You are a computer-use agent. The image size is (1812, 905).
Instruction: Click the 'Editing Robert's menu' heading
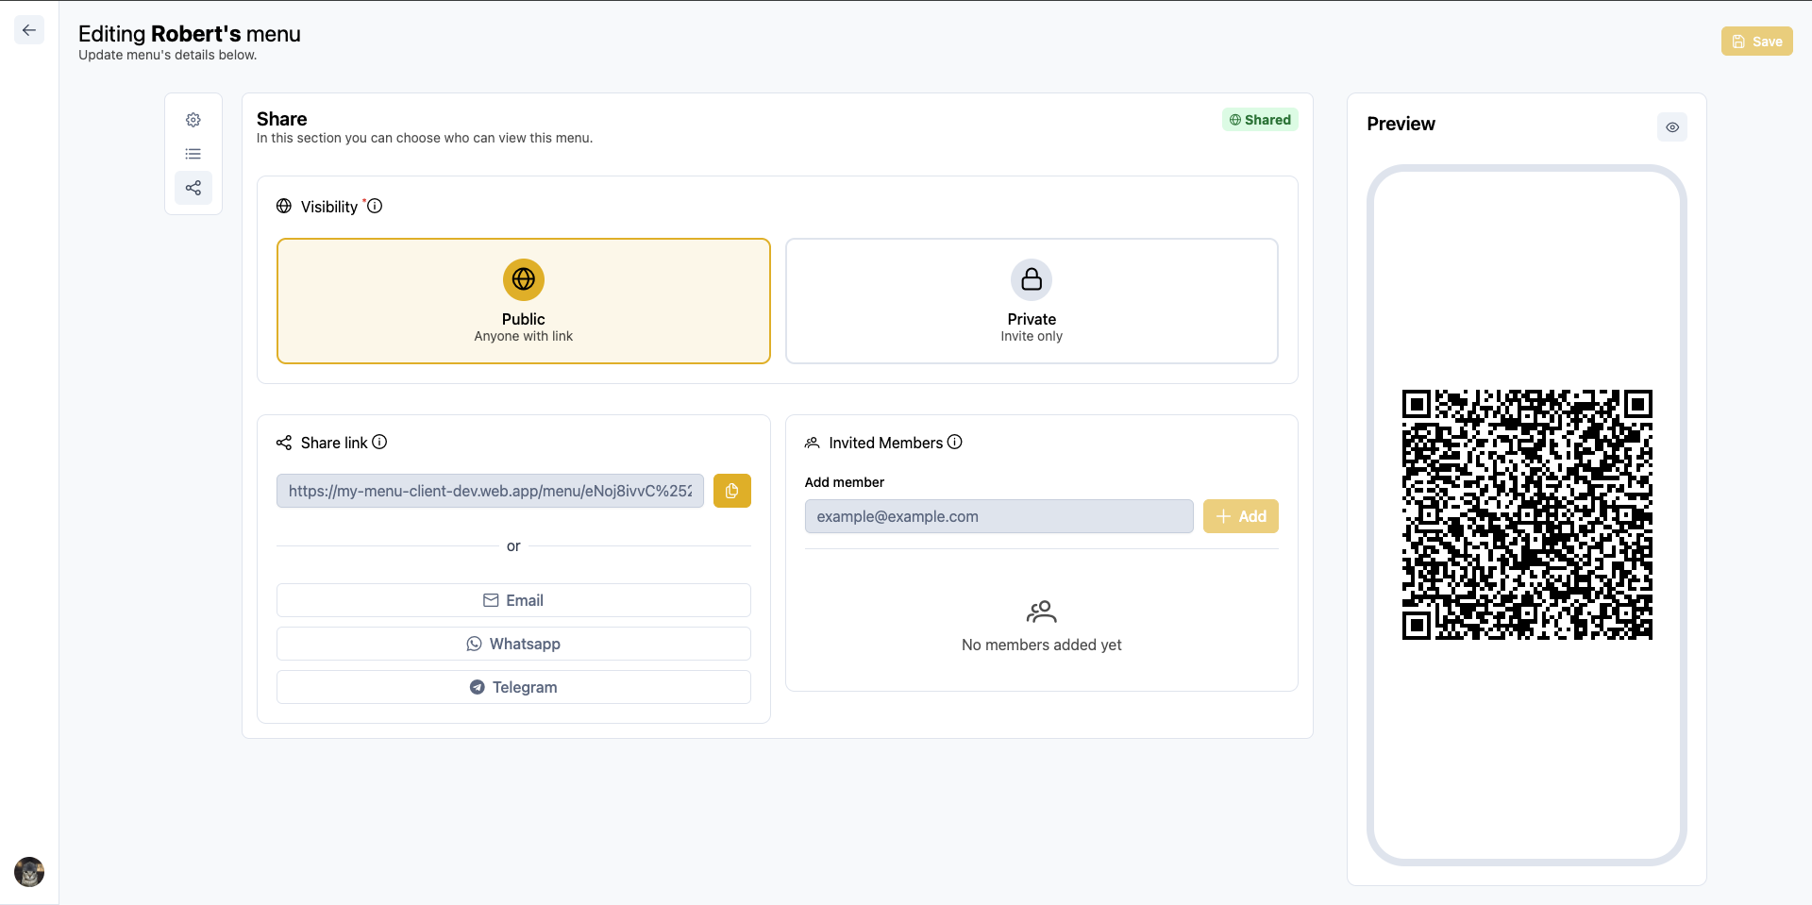point(190,34)
